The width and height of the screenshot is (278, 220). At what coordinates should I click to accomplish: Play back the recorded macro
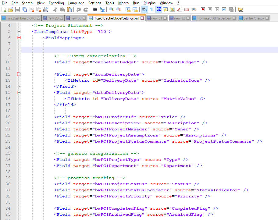pos(217,9)
